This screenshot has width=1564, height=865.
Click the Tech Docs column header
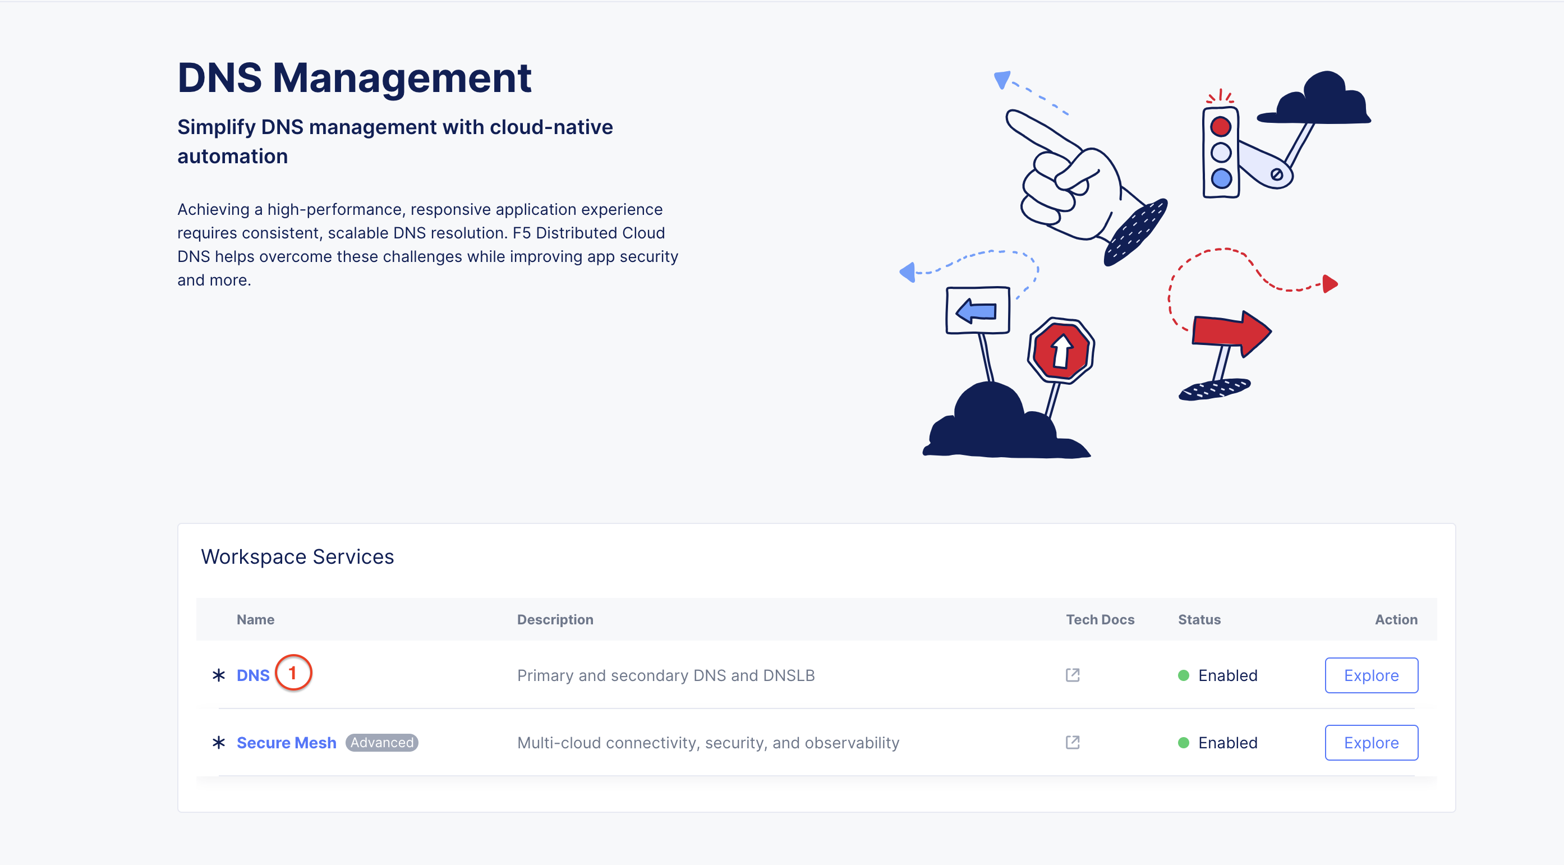pos(1100,619)
